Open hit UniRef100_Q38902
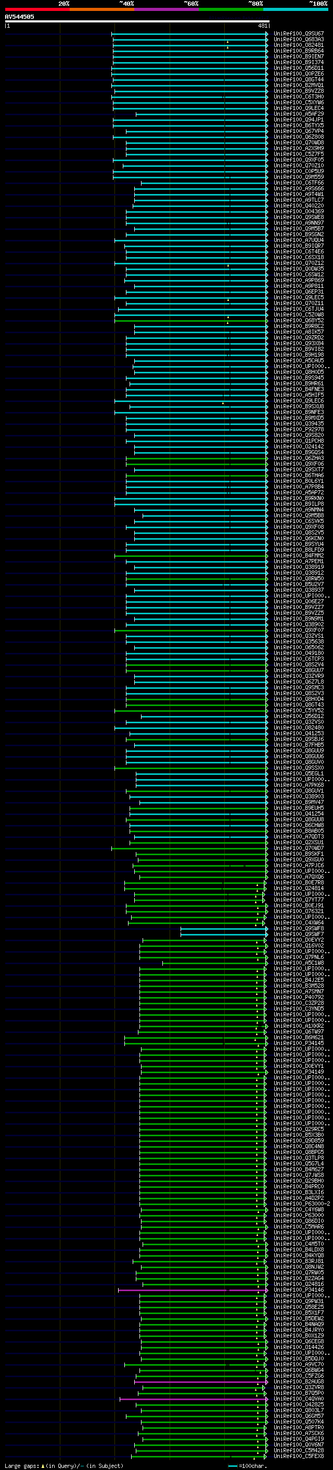 (299, 625)
